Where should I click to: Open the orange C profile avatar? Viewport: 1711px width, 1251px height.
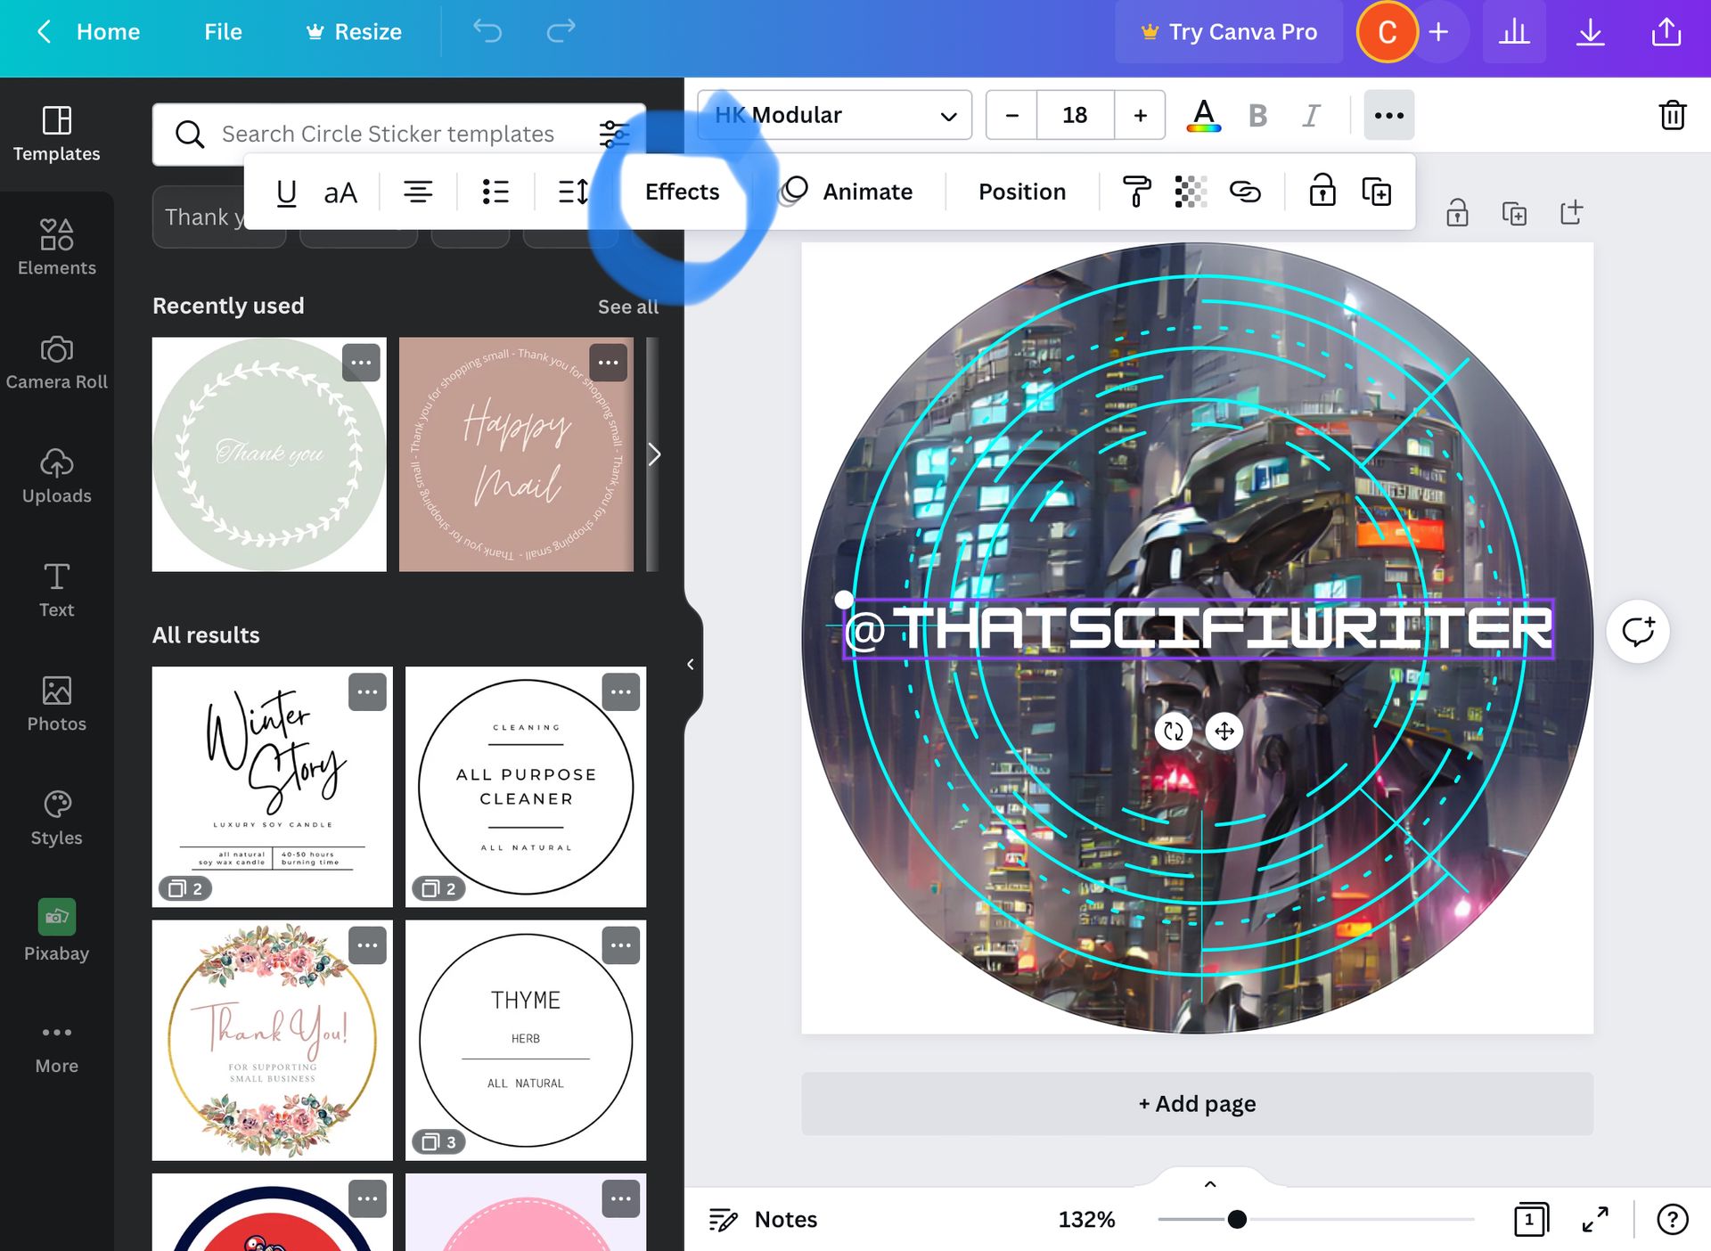tap(1387, 32)
